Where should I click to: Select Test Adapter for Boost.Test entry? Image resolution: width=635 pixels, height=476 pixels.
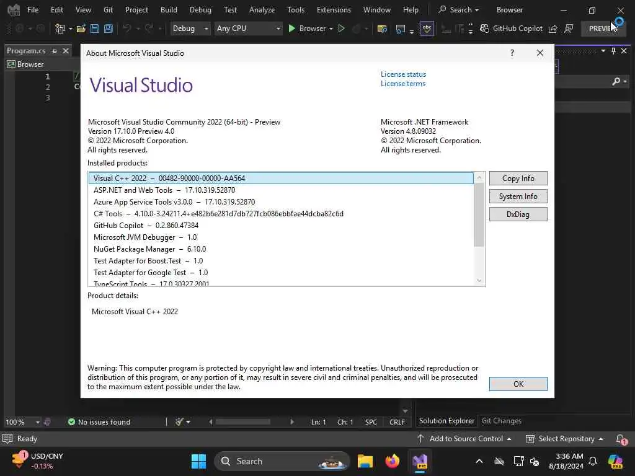click(281, 261)
